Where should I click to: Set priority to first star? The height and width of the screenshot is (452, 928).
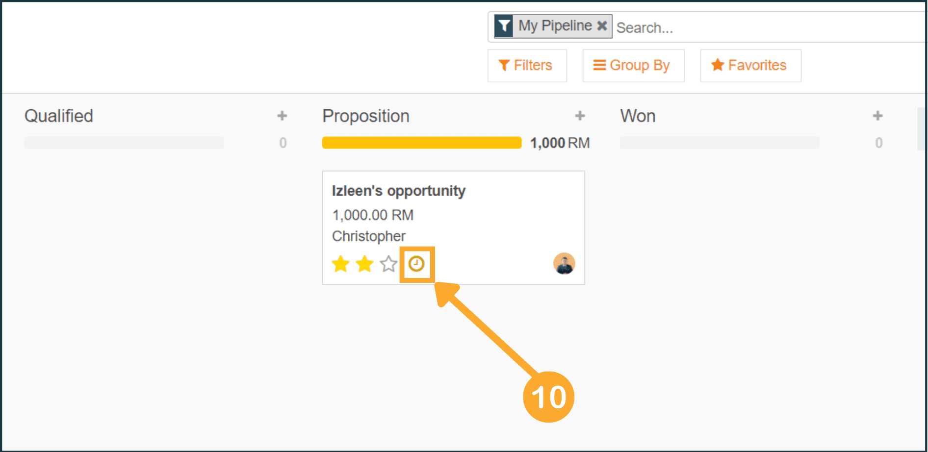pos(340,264)
